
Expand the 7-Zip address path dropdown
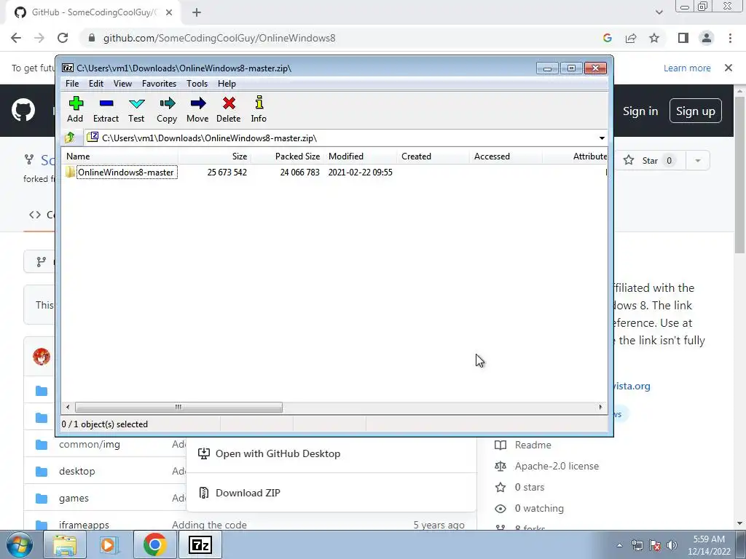click(602, 138)
